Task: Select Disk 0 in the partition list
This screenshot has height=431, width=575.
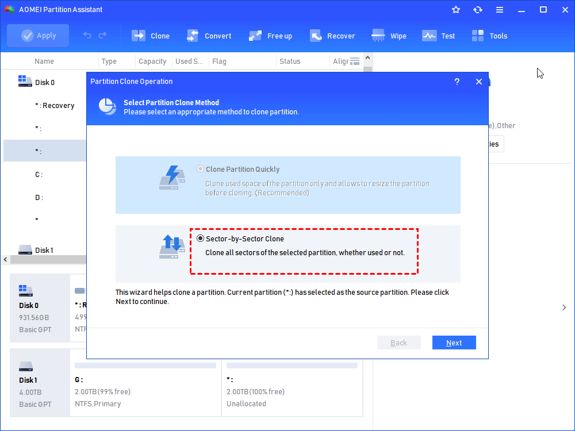Action: click(45, 82)
